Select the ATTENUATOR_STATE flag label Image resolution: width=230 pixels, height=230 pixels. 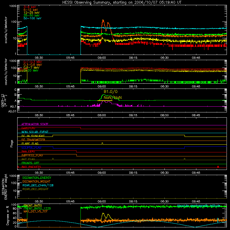click(x=35, y=124)
